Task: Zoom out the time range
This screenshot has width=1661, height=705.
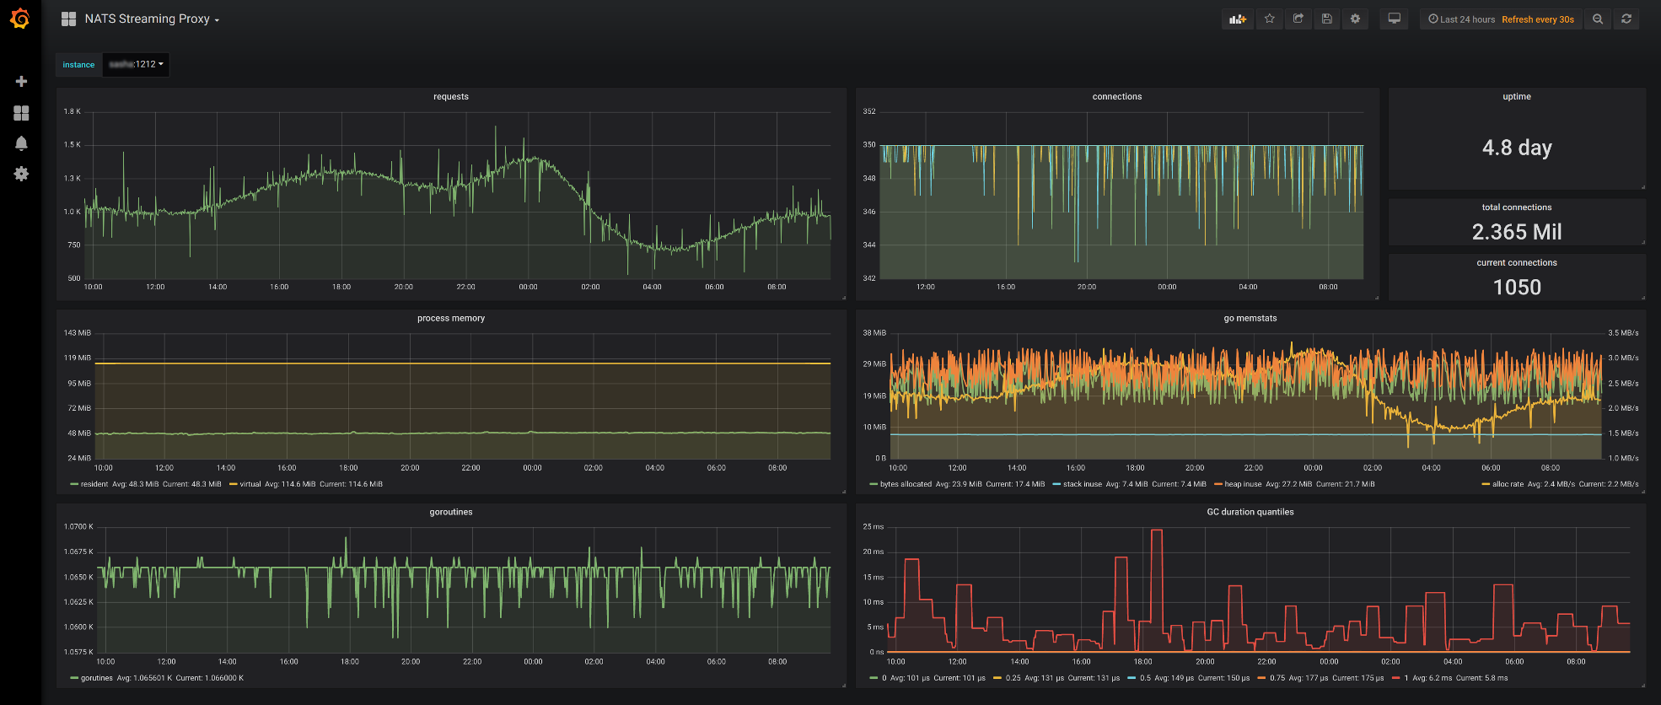Action: pos(1598,19)
